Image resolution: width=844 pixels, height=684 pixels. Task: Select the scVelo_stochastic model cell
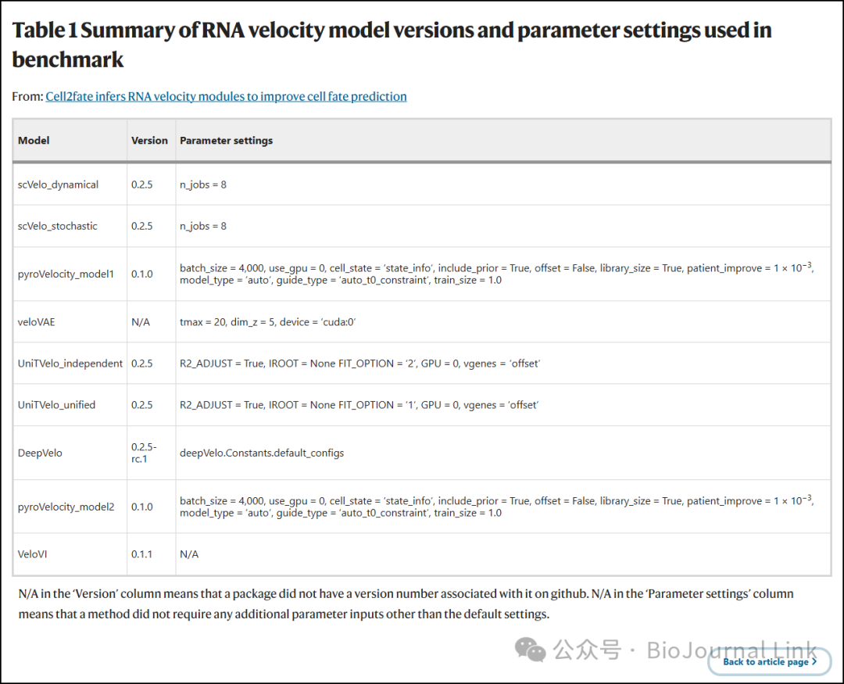(x=58, y=226)
